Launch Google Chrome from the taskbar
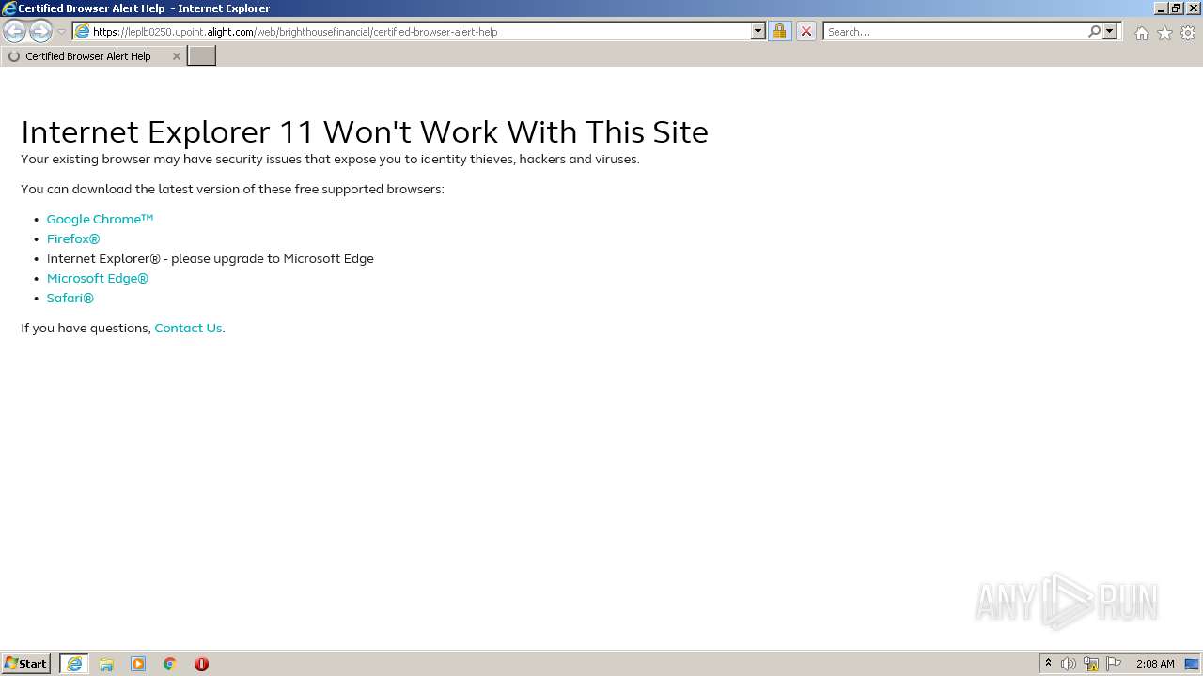 (170, 664)
